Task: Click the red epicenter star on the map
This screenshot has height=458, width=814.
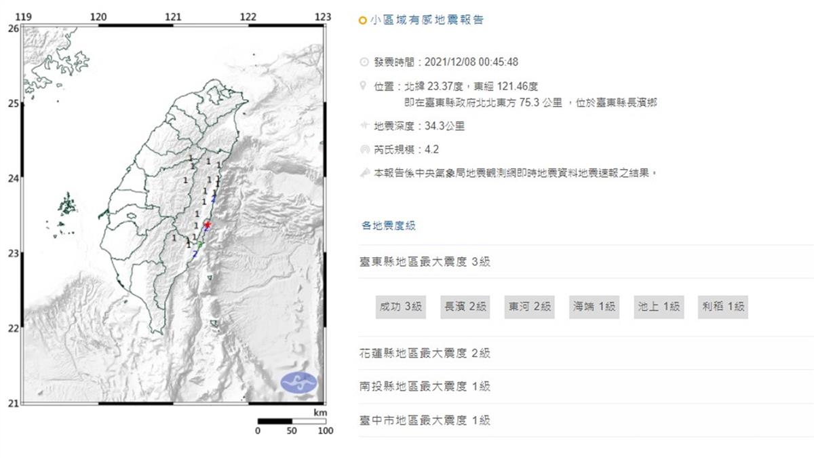Action: (x=208, y=224)
